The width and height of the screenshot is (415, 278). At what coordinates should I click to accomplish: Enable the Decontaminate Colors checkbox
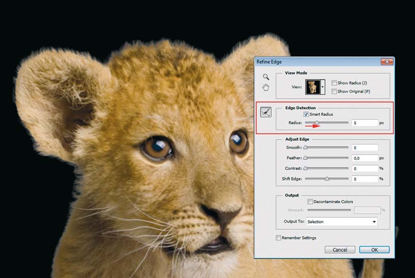tap(310, 201)
